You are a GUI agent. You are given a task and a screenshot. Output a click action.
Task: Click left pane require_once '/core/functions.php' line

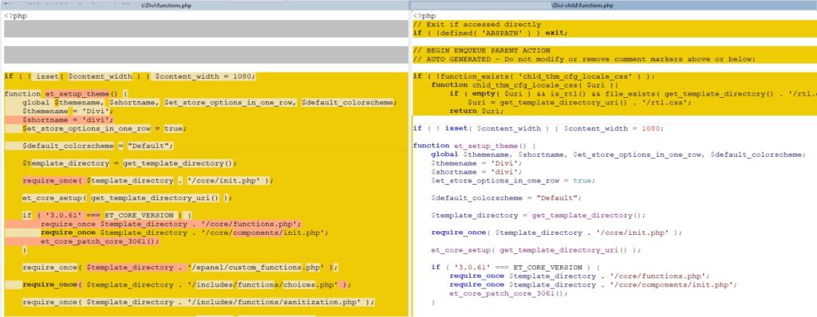pos(171,224)
